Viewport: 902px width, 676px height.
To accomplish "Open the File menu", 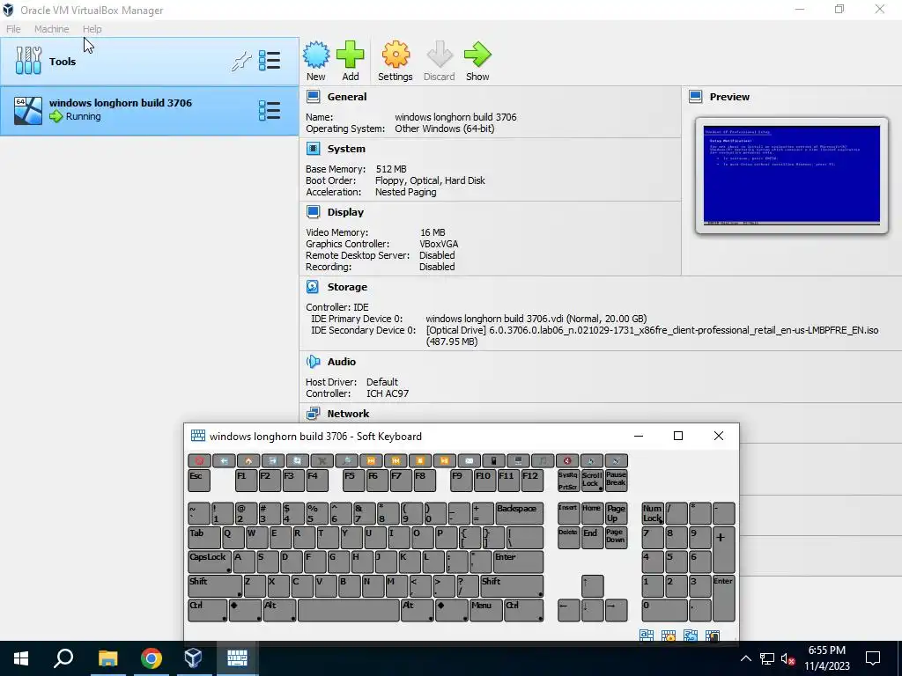I will click(x=13, y=29).
